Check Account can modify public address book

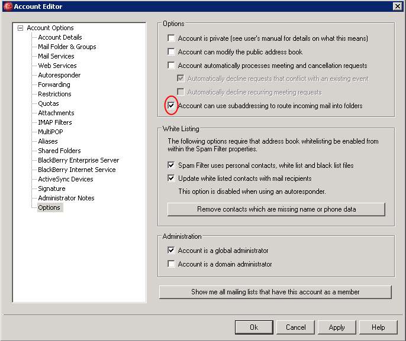tap(171, 51)
